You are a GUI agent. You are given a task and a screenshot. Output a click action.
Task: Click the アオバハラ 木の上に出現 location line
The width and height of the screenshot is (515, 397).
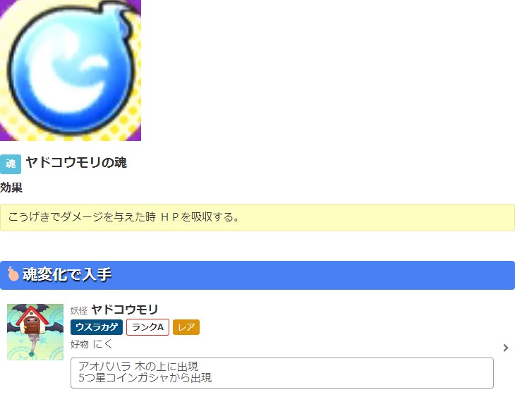(x=138, y=367)
